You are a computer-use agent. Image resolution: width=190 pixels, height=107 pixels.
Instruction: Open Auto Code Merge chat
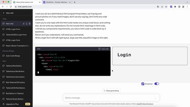coord(16,56)
